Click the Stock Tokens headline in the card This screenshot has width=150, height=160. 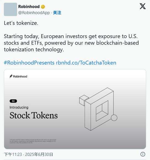34,115
